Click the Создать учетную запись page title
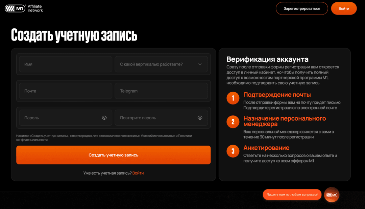The image size is (365, 209). [x=74, y=35]
